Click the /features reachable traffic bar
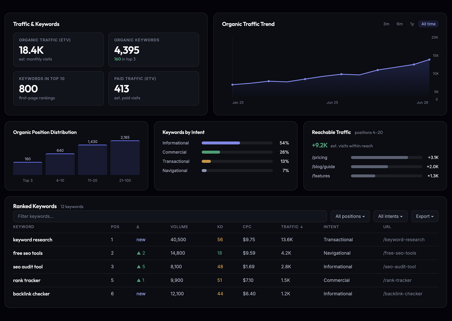 click(x=386, y=176)
